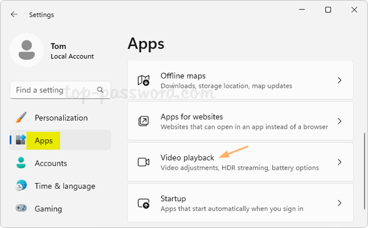Viewport: 368px width, 228px height.
Task: Click the Offline maps map icon
Action: pyautogui.click(x=144, y=80)
